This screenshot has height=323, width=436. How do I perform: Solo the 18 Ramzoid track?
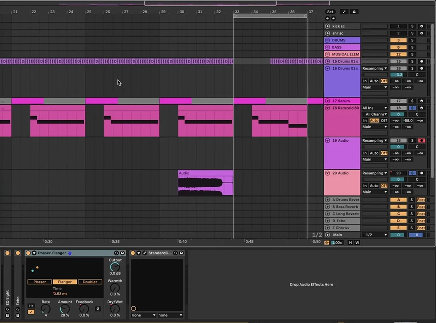click(x=412, y=108)
